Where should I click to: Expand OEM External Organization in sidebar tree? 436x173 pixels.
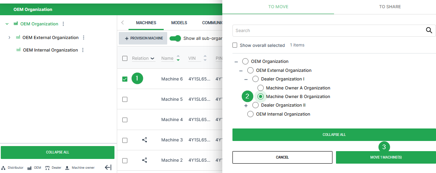pos(9,37)
